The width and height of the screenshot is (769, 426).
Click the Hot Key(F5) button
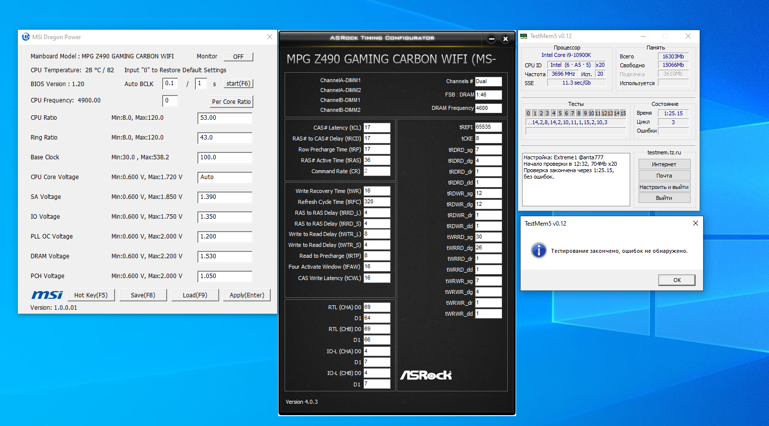click(x=91, y=295)
